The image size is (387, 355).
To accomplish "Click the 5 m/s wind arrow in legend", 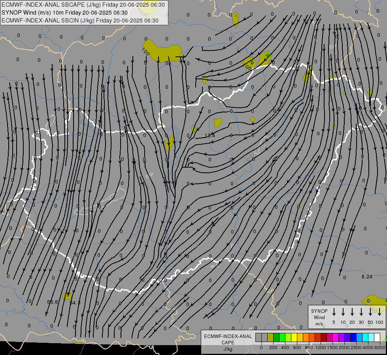I will (x=334, y=312).
